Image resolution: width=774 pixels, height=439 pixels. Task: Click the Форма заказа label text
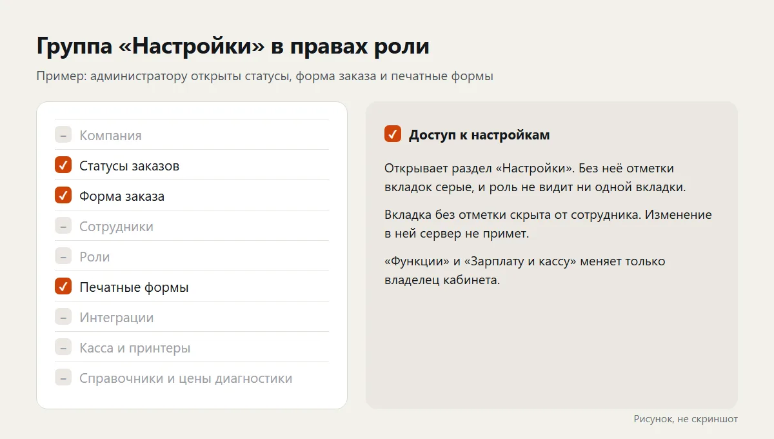122,196
